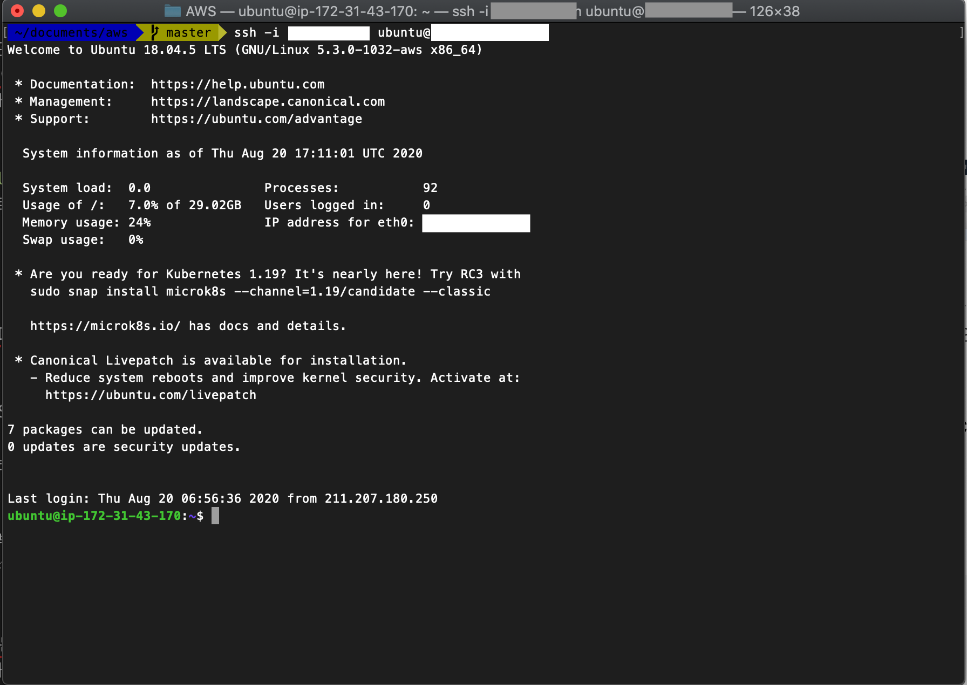Open the https://help.ubuntu.com documentation link
The width and height of the screenshot is (967, 685).
tap(237, 84)
